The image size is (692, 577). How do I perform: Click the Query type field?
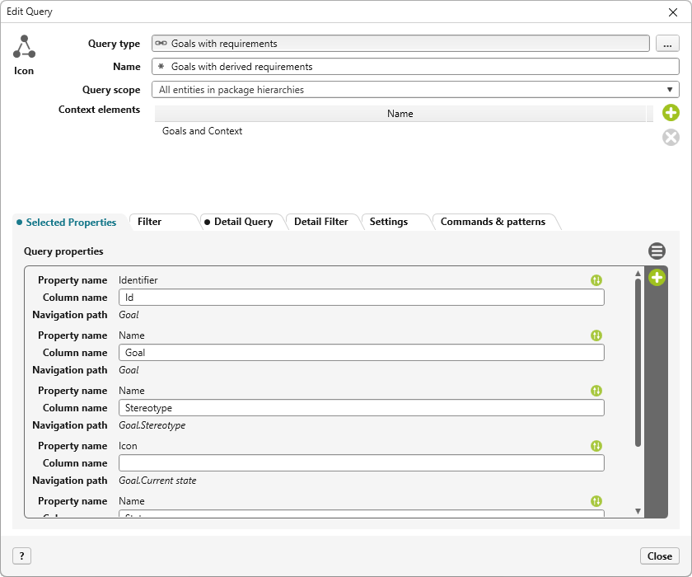click(x=400, y=43)
